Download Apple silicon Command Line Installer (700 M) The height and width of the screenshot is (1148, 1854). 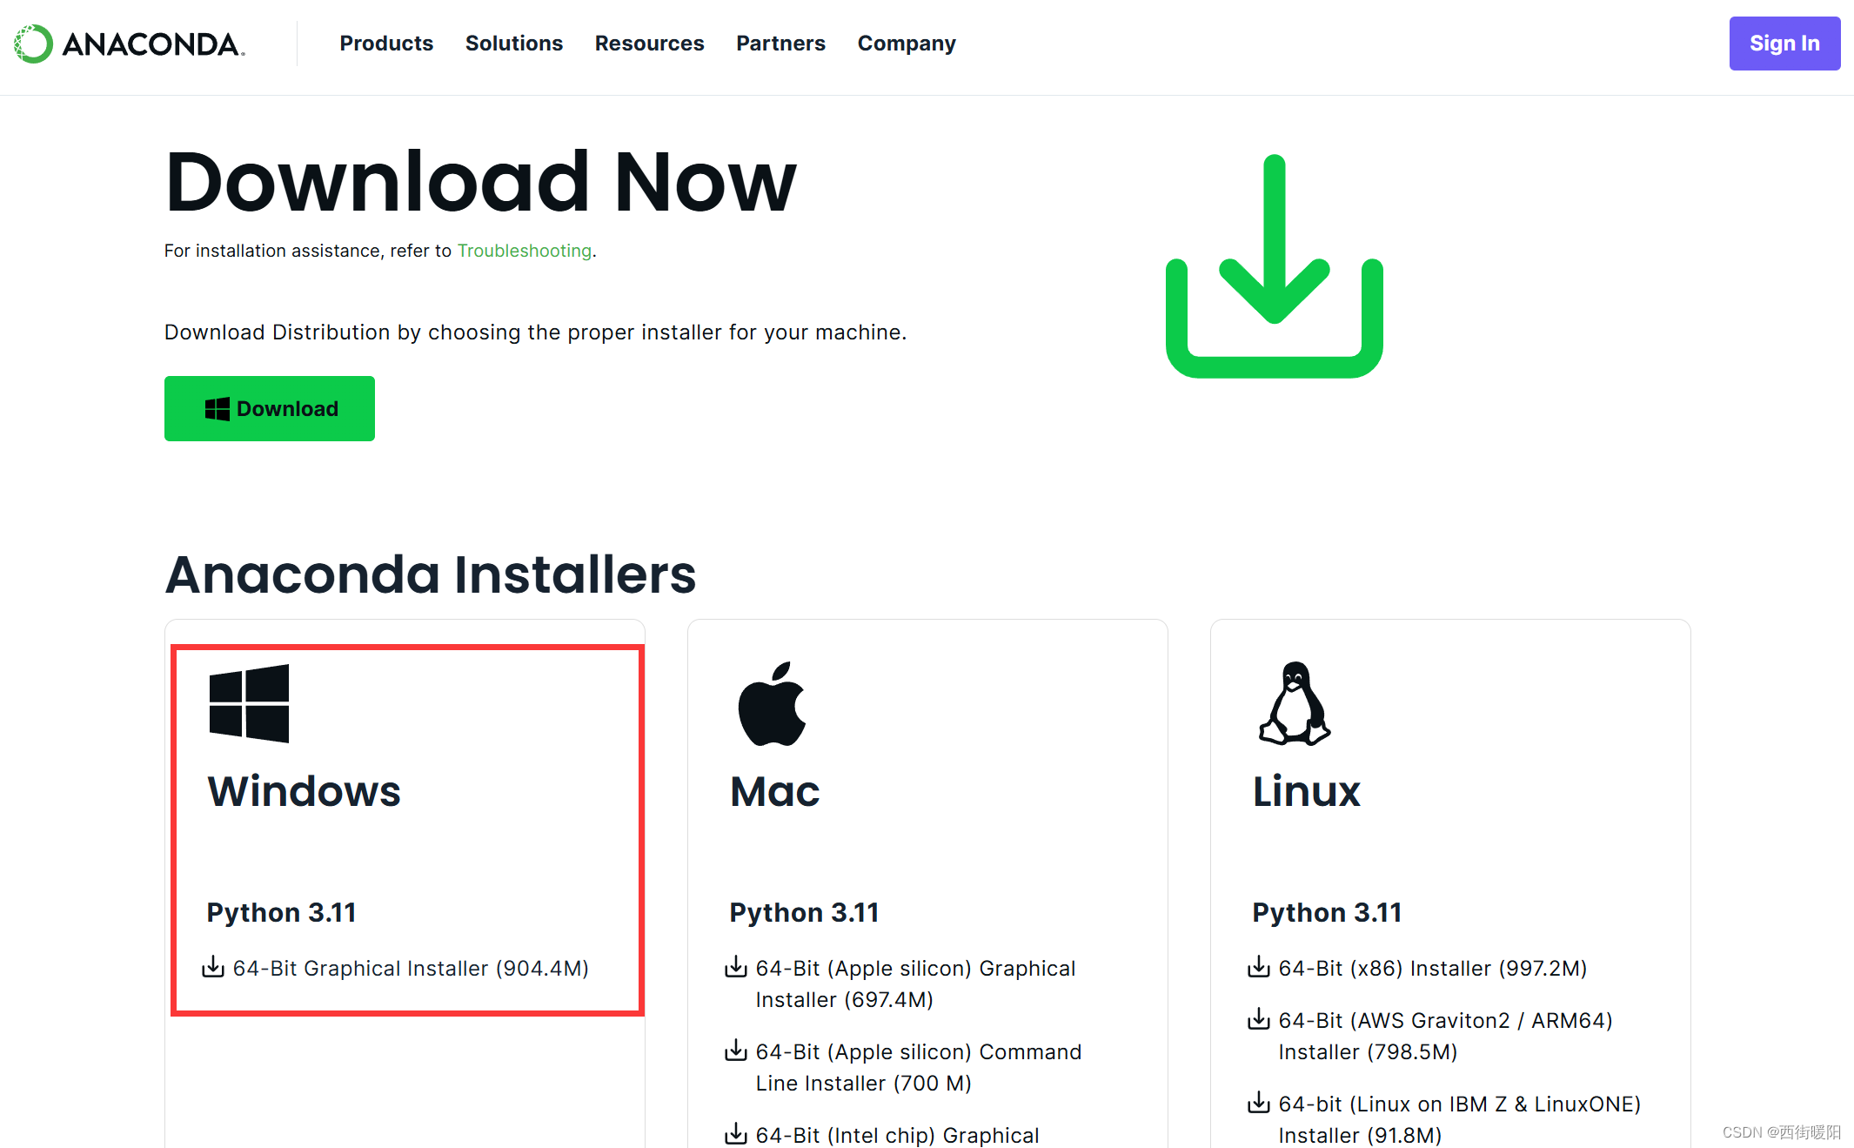coord(919,1068)
